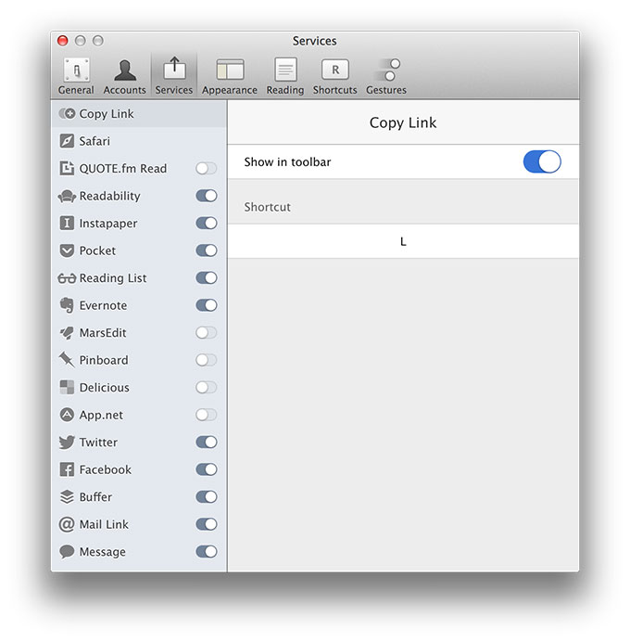This screenshot has height=642, width=630.
Task: Click the Readability armchair icon
Action: click(67, 196)
